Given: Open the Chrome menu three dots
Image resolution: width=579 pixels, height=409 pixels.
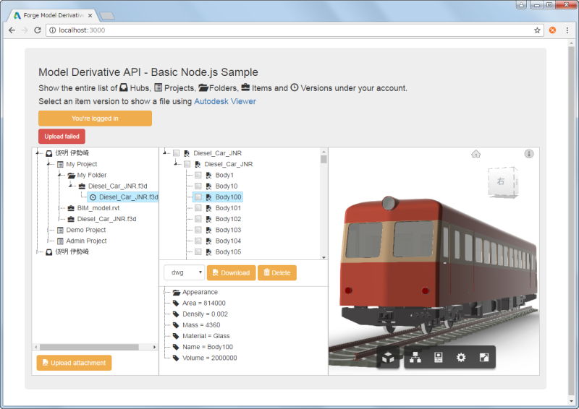Looking at the screenshot, I should pos(567,30).
